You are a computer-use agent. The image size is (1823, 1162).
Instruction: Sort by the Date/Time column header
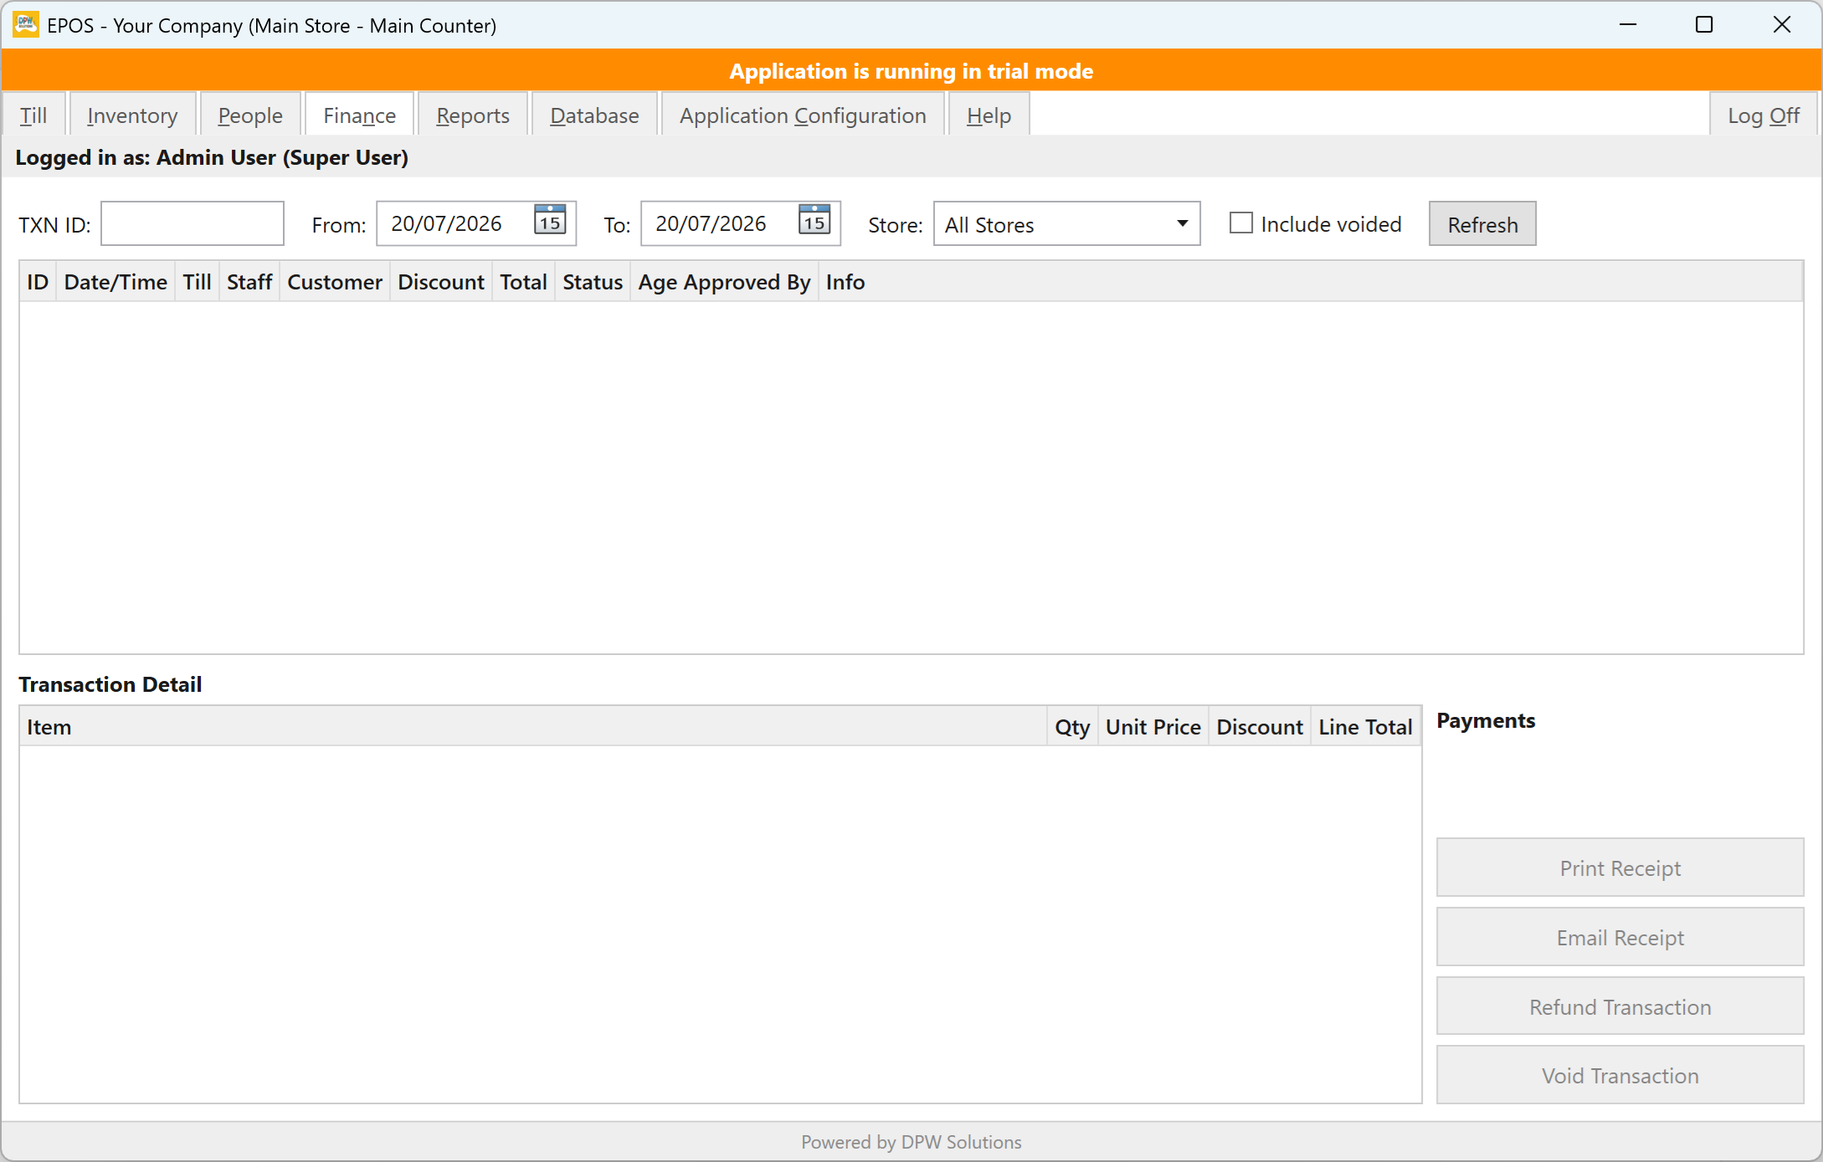click(x=116, y=282)
